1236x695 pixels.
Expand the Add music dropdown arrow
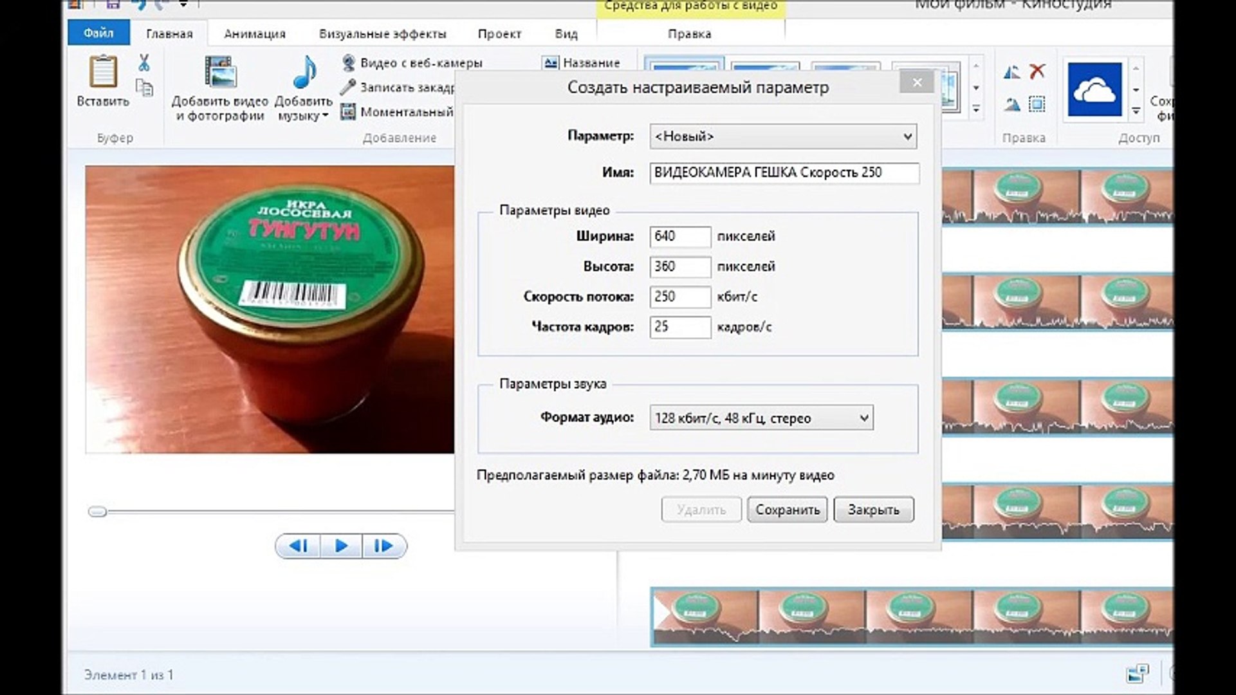click(325, 116)
